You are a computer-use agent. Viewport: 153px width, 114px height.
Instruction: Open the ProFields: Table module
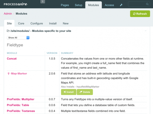[x=18, y=105]
